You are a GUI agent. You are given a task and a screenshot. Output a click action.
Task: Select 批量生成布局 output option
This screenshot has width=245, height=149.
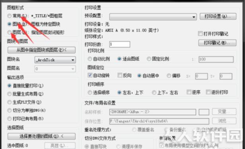click(10, 94)
